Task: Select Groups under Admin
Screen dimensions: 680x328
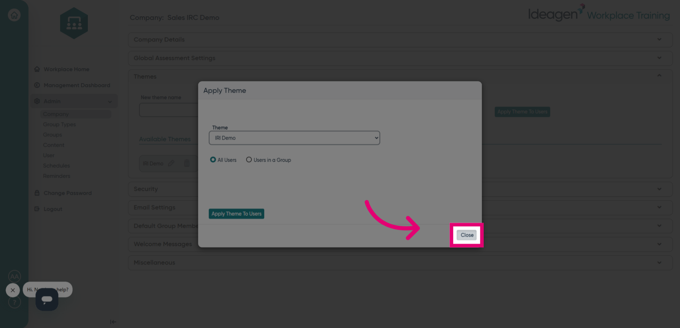Action: (52, 134)
